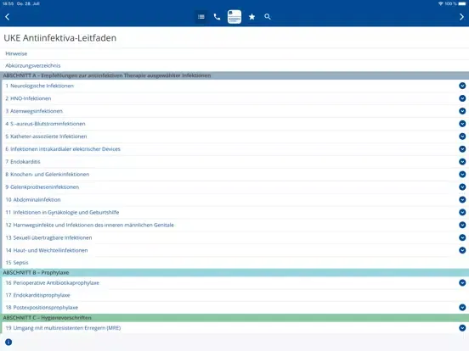469x351 pixels.
Task: Expand chevron for Katheter-assoziierte Infektionen
Action: [462, 136]
